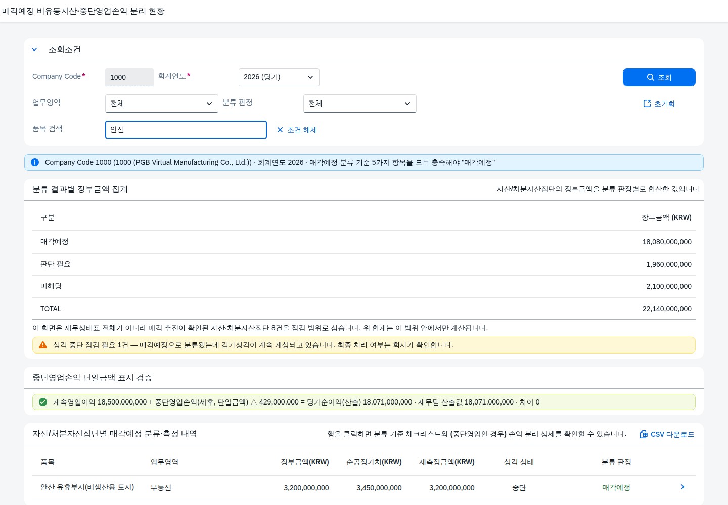
Task: Click the 초기화 reset button
Action: coord(659,104)
